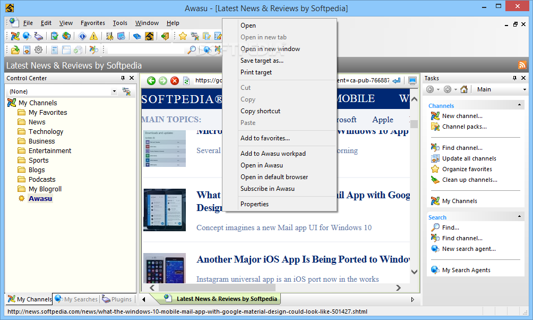Open the Tools menu

[120, 23]
